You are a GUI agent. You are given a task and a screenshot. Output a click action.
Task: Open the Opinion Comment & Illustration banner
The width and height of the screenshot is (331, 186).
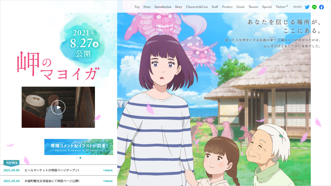click(79, 147)
